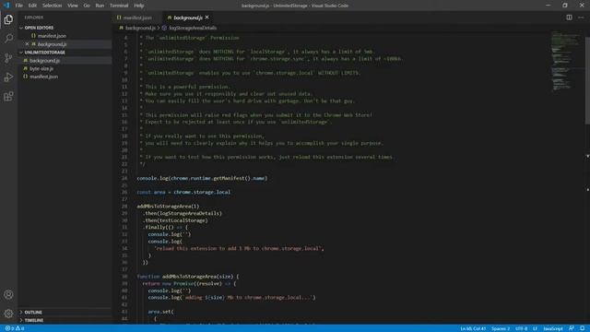Screen dimensions: 590x332
Task: Close background.js in Open Editors list
Action: [27, 44]
